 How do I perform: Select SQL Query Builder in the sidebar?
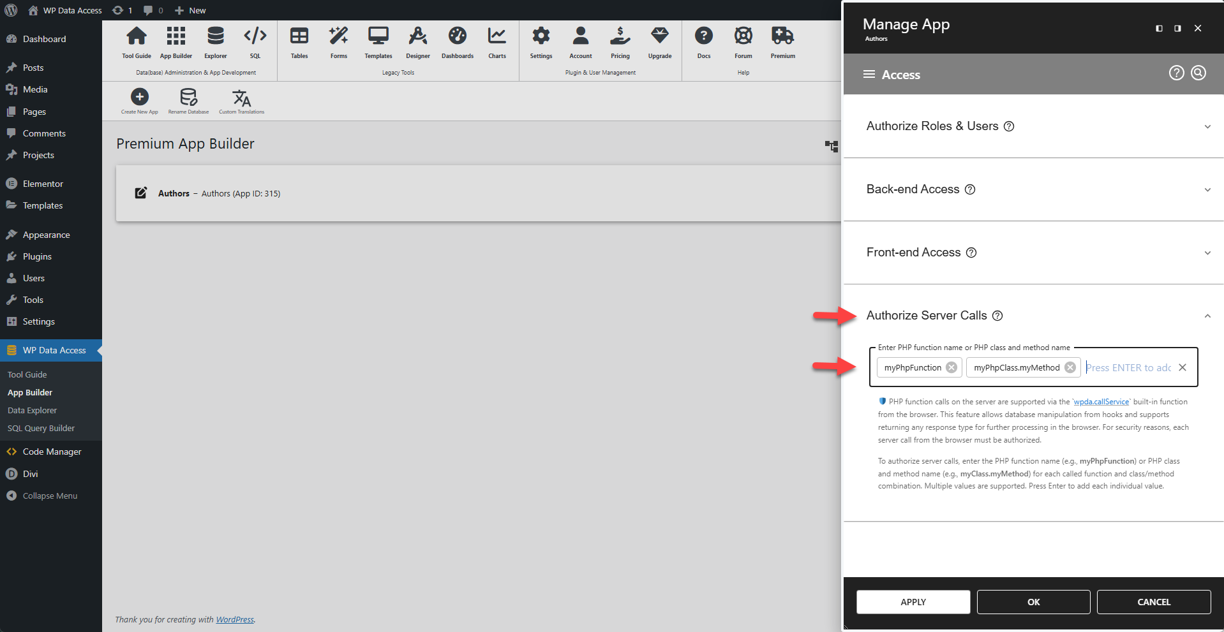[x=41, y=428]
